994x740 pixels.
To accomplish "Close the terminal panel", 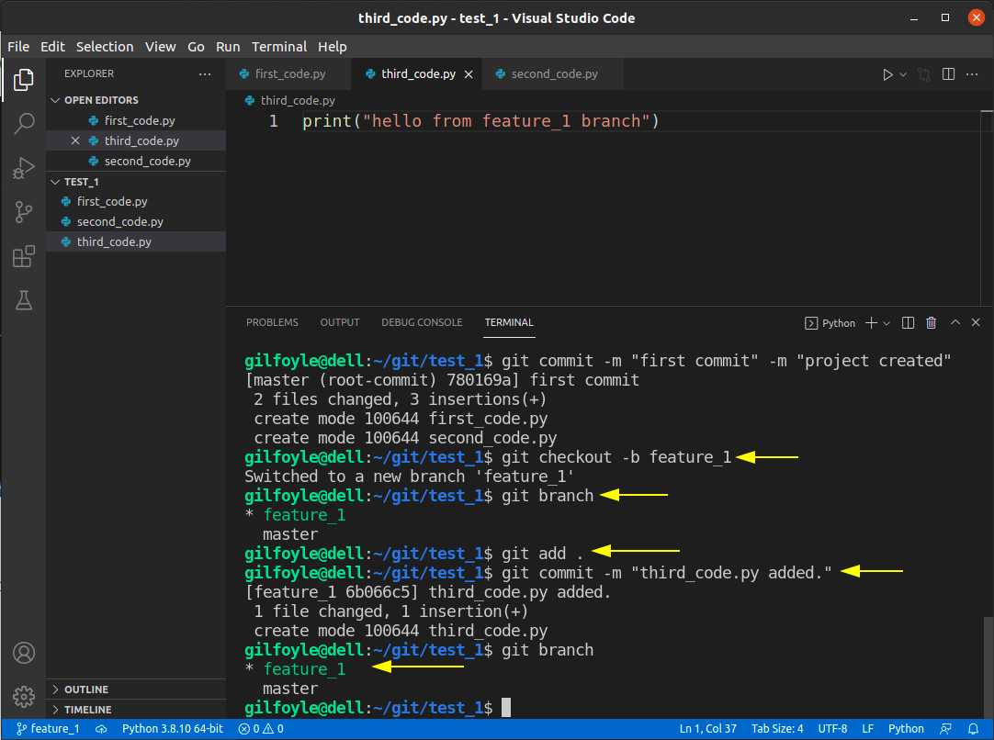I will tap(976, 322).
